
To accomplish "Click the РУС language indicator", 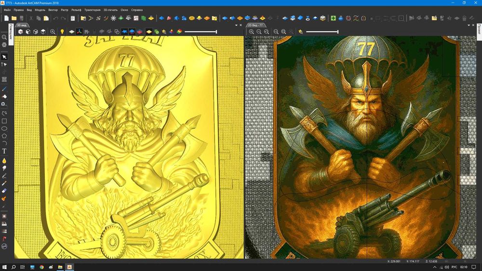I will click(x=455, y=267).
